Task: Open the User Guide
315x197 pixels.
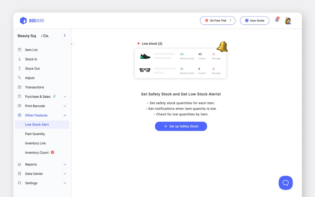Action: coord(254,20)
